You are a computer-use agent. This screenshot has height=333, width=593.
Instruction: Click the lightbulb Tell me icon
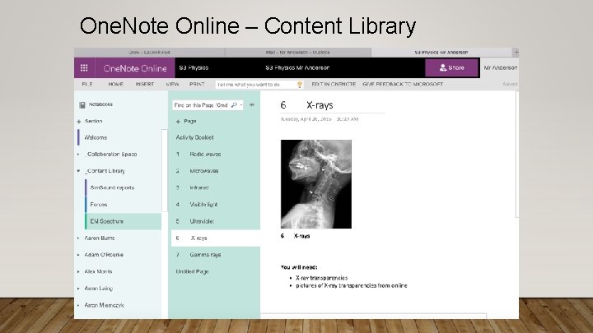tap(300, 85)
